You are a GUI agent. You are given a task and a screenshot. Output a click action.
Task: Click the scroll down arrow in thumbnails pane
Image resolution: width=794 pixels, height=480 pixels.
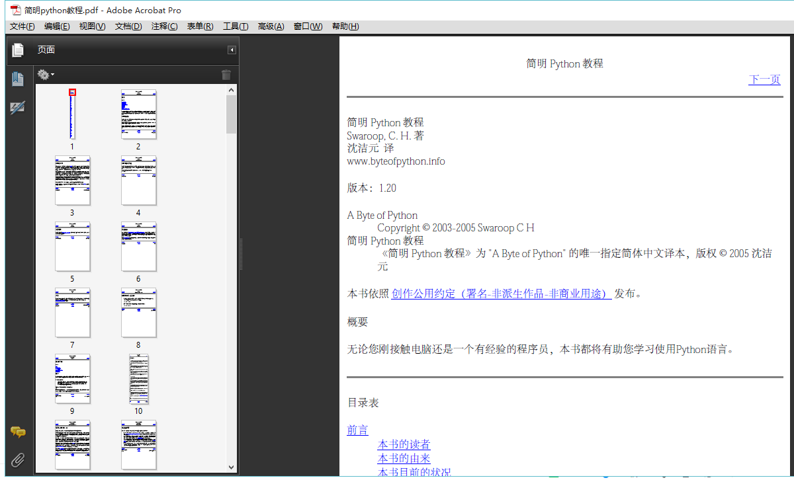(231, 467)
